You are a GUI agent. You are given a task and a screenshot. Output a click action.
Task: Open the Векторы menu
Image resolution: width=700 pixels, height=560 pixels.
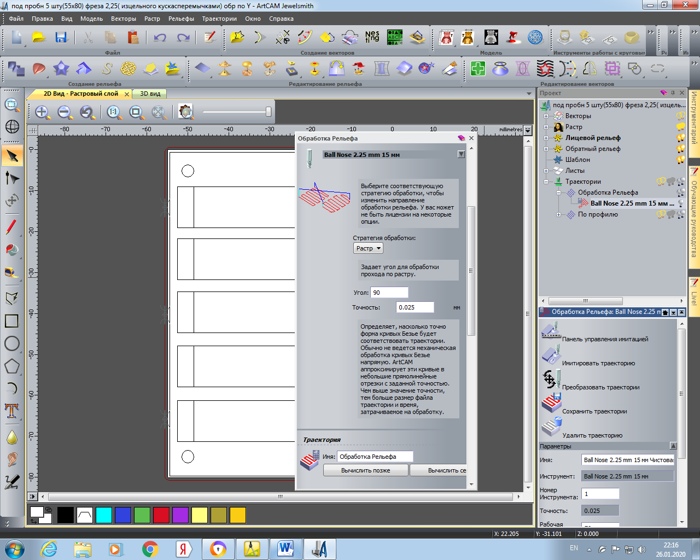pyautogui.click(x=124, y=19)
